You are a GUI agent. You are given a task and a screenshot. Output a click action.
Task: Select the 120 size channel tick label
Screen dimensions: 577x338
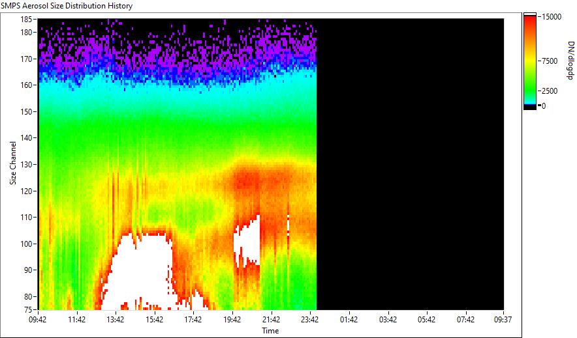point(26,191)
